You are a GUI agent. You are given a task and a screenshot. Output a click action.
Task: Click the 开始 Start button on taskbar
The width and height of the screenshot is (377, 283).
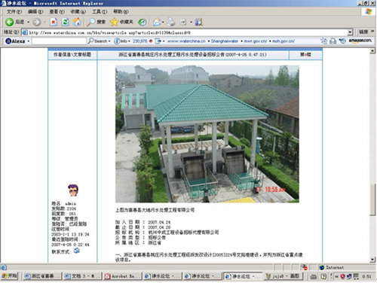10,276
